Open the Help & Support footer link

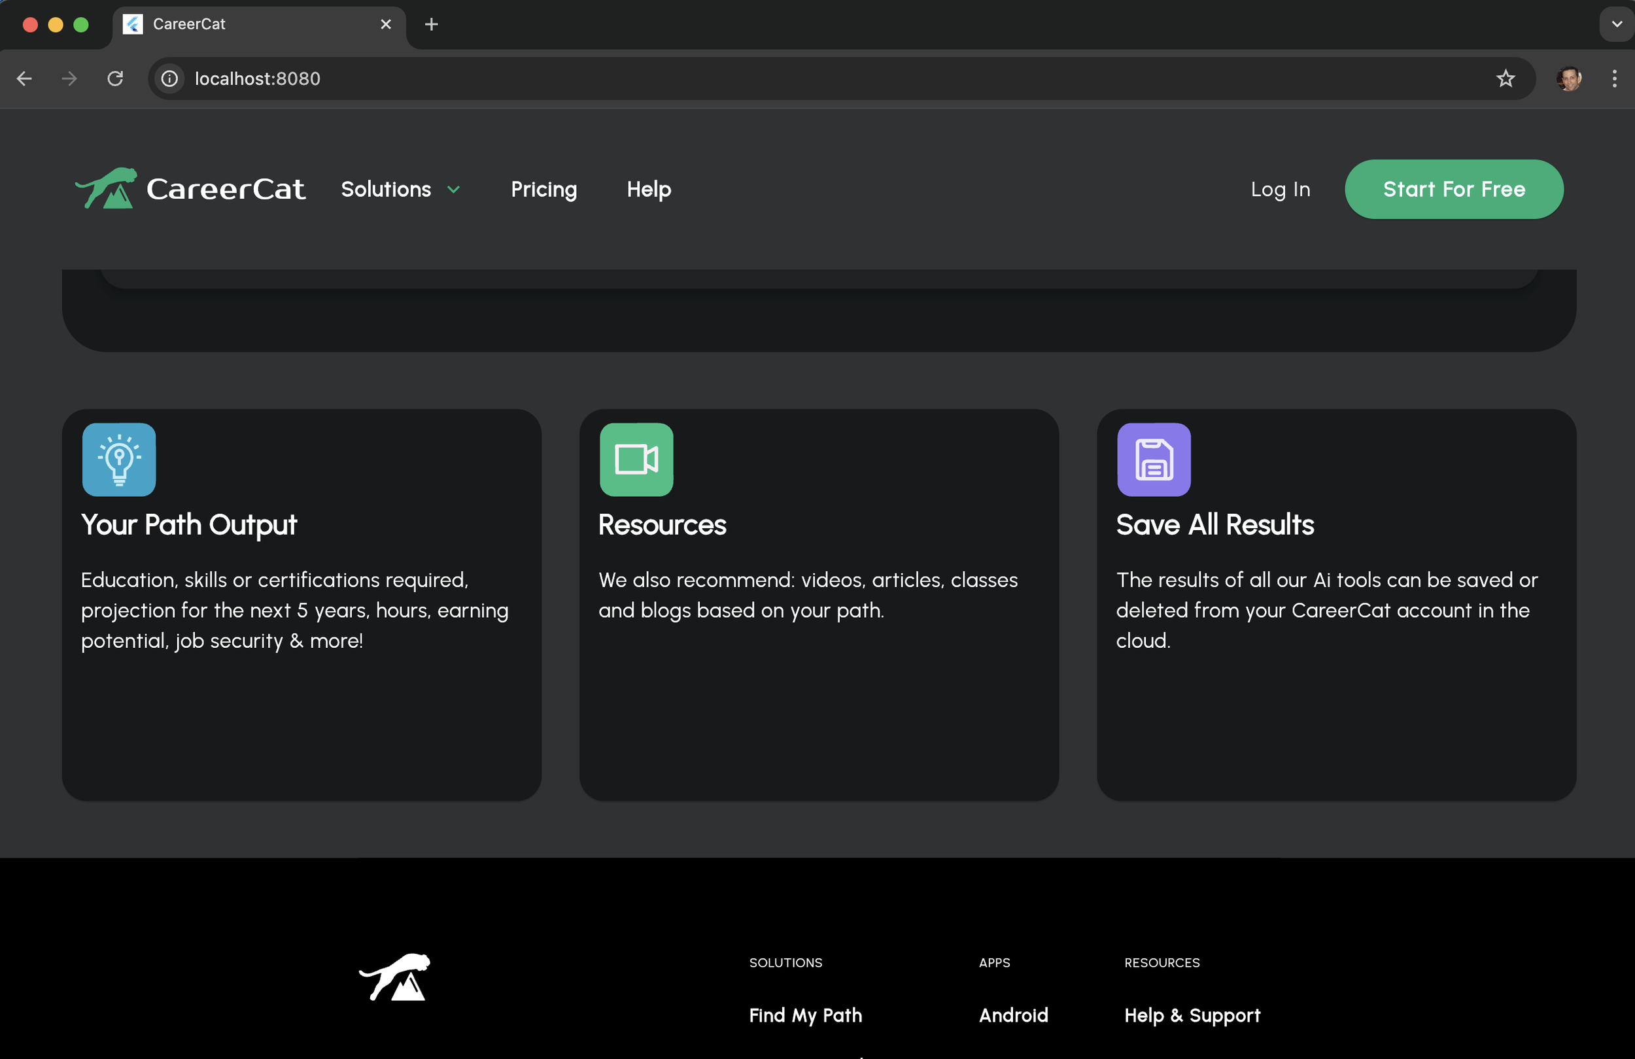click(1192, 1015)
